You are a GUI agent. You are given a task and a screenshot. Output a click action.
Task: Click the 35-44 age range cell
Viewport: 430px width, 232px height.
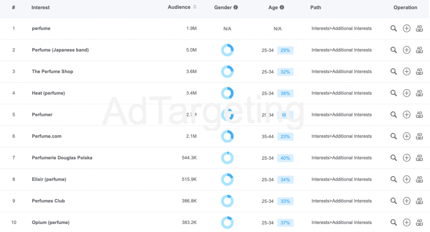point(267,137)
